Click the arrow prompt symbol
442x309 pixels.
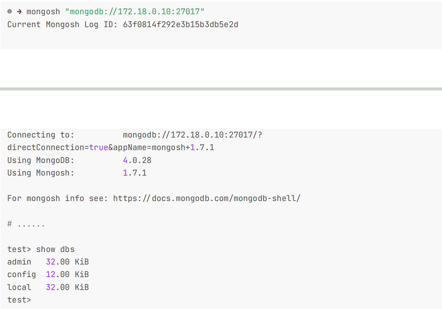pos(19,12)
